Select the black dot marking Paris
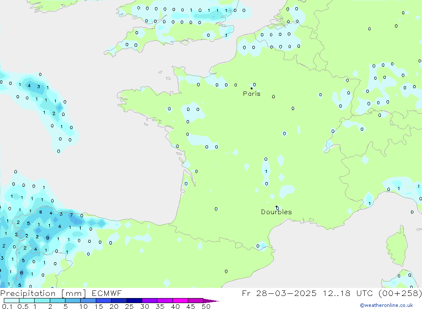This screenshot has height=309, width=422. coord(252,88)
